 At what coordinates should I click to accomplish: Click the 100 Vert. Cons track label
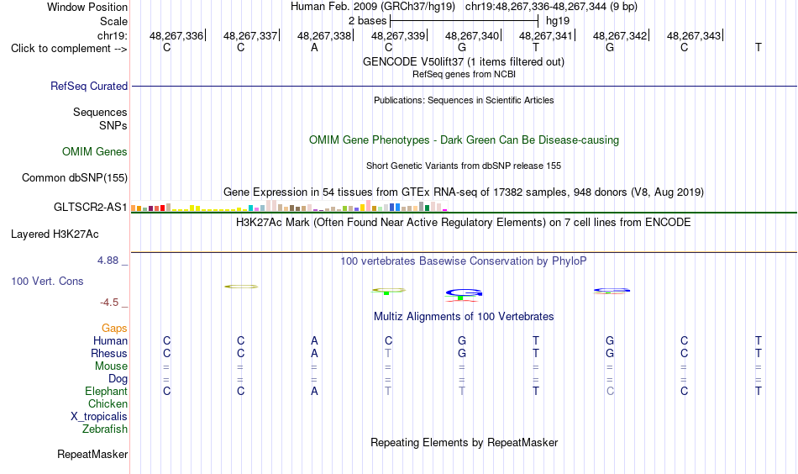pyautogui.click(x=47, y=281)
